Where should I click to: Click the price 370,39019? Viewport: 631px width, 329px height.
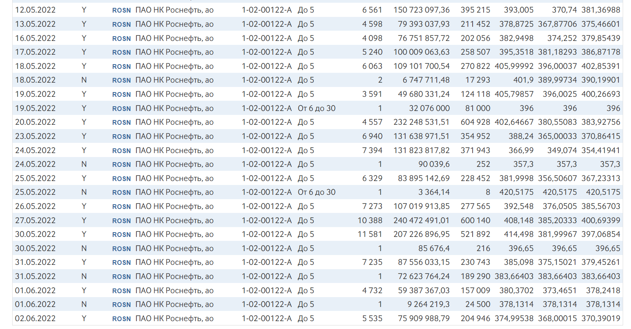[x=601, y=318]
